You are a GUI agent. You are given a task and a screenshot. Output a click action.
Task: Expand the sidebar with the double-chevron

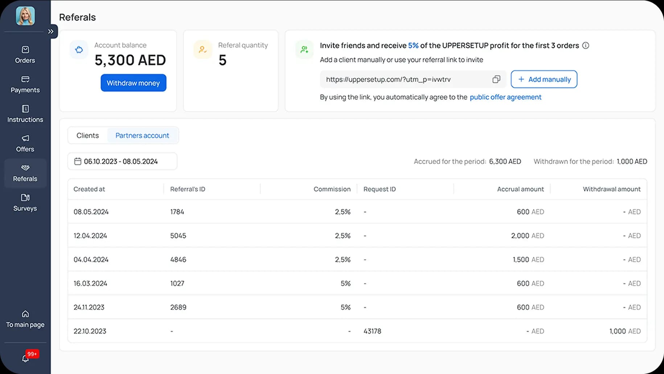click(x=51, y=32)
